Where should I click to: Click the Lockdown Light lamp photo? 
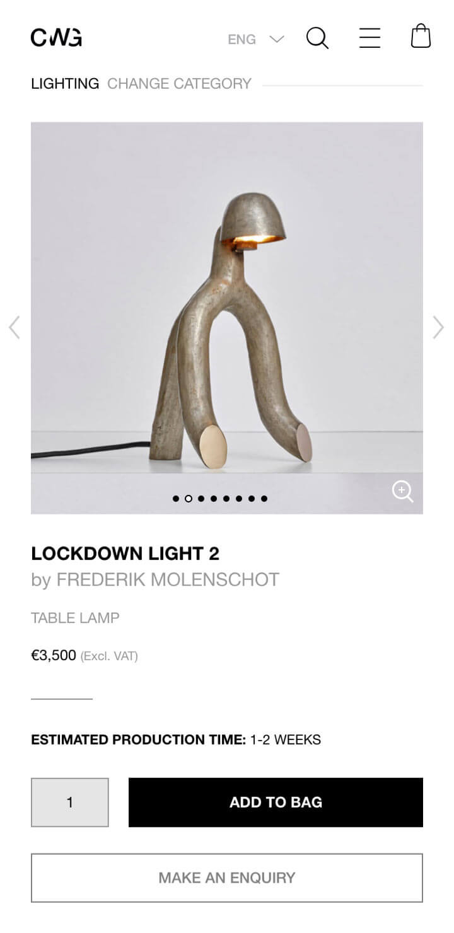coord(227,318)
